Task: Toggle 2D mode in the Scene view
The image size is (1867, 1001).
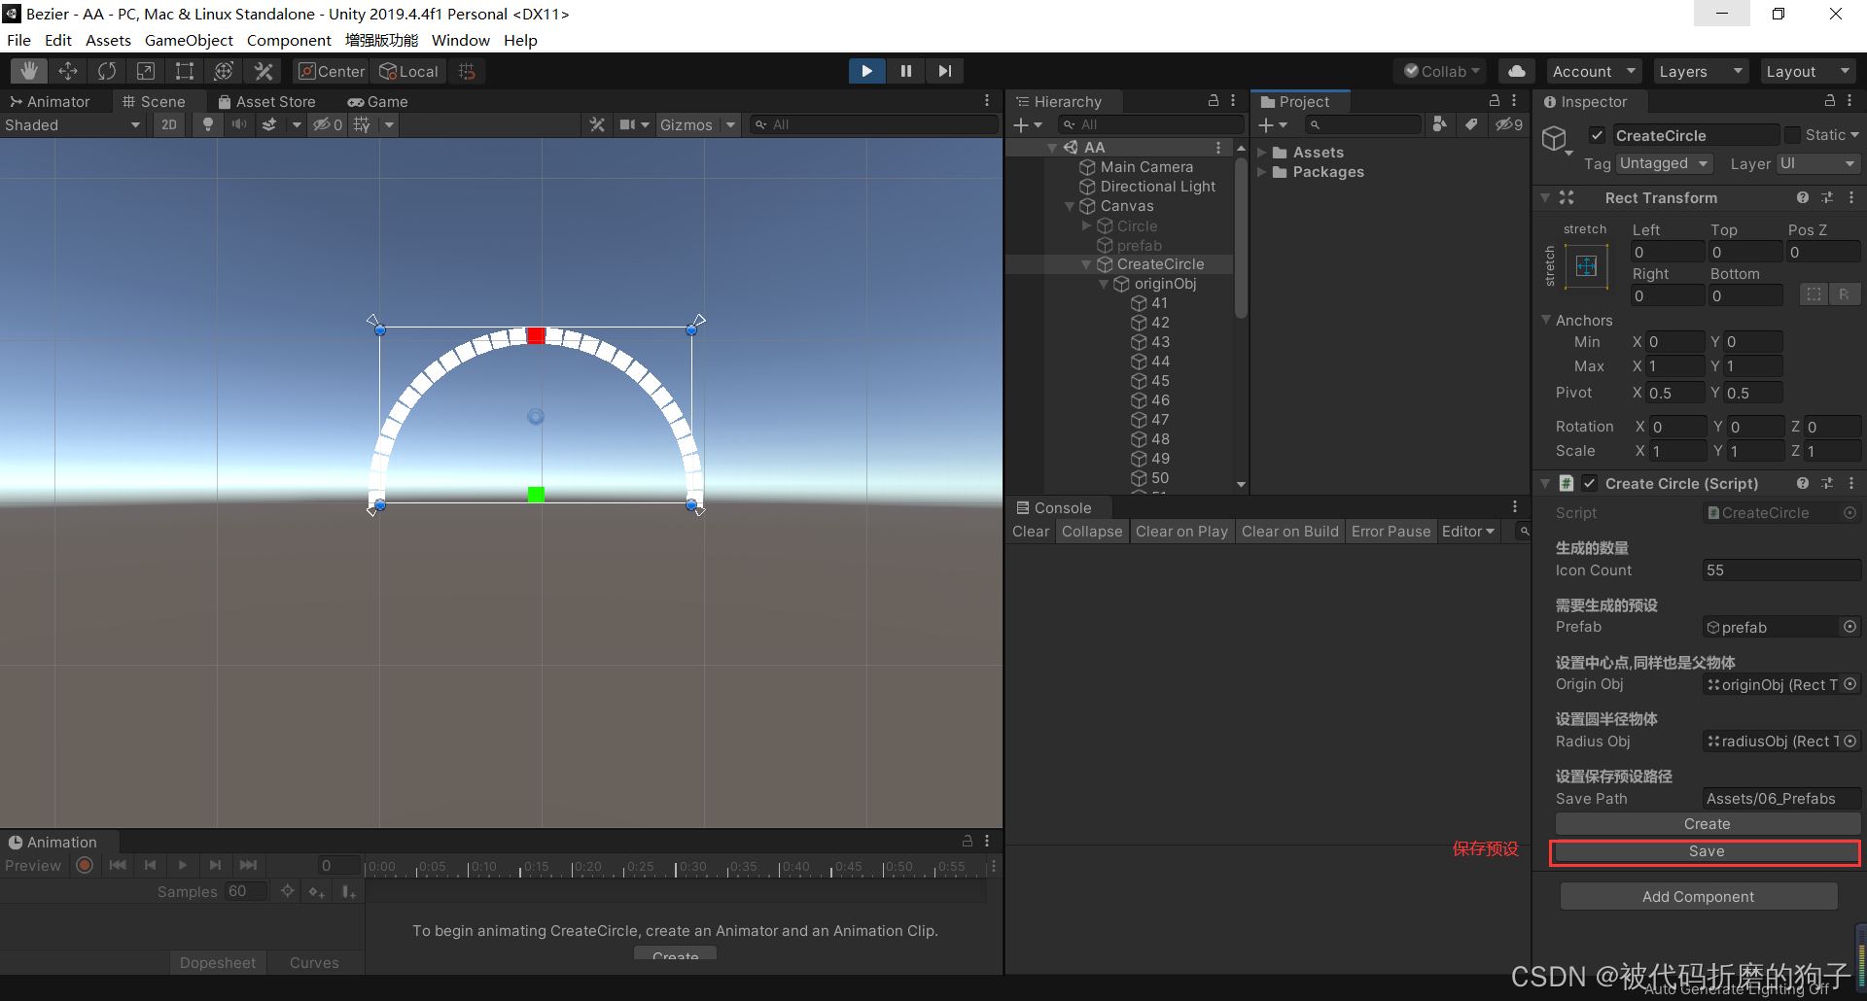Action: (x=168, y=124)
